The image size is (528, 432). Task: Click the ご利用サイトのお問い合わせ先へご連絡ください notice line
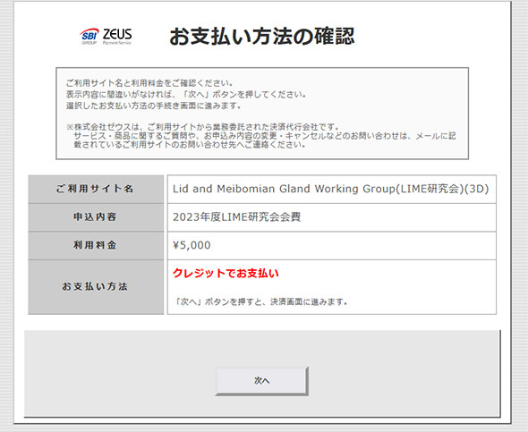[190, 145]
